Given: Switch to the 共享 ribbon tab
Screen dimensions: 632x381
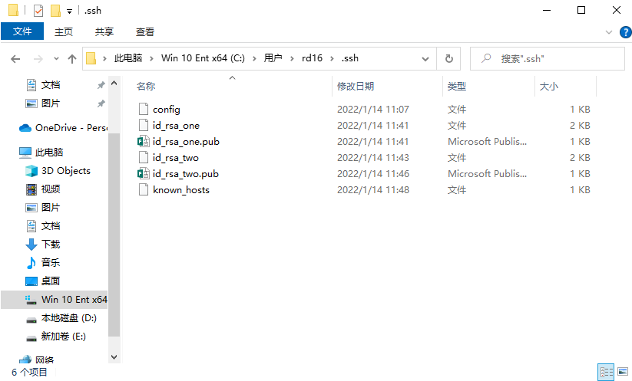Looking at the screenshot, I should pyautogui.click(x=104, y=31).
